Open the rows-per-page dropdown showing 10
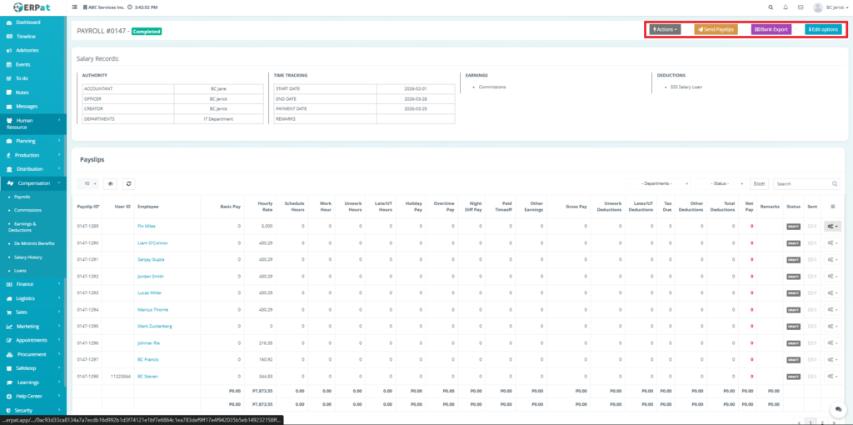Image resolution: width=853 pixels, height=425 pixels. [x=87, y=183]
